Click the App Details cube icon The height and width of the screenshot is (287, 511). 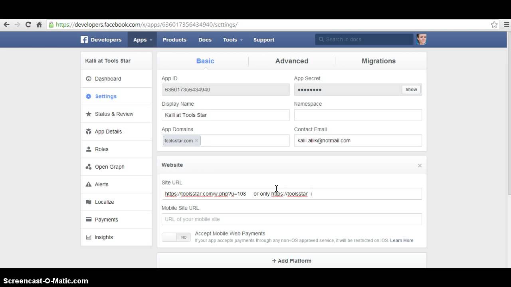tap(89, 132)
